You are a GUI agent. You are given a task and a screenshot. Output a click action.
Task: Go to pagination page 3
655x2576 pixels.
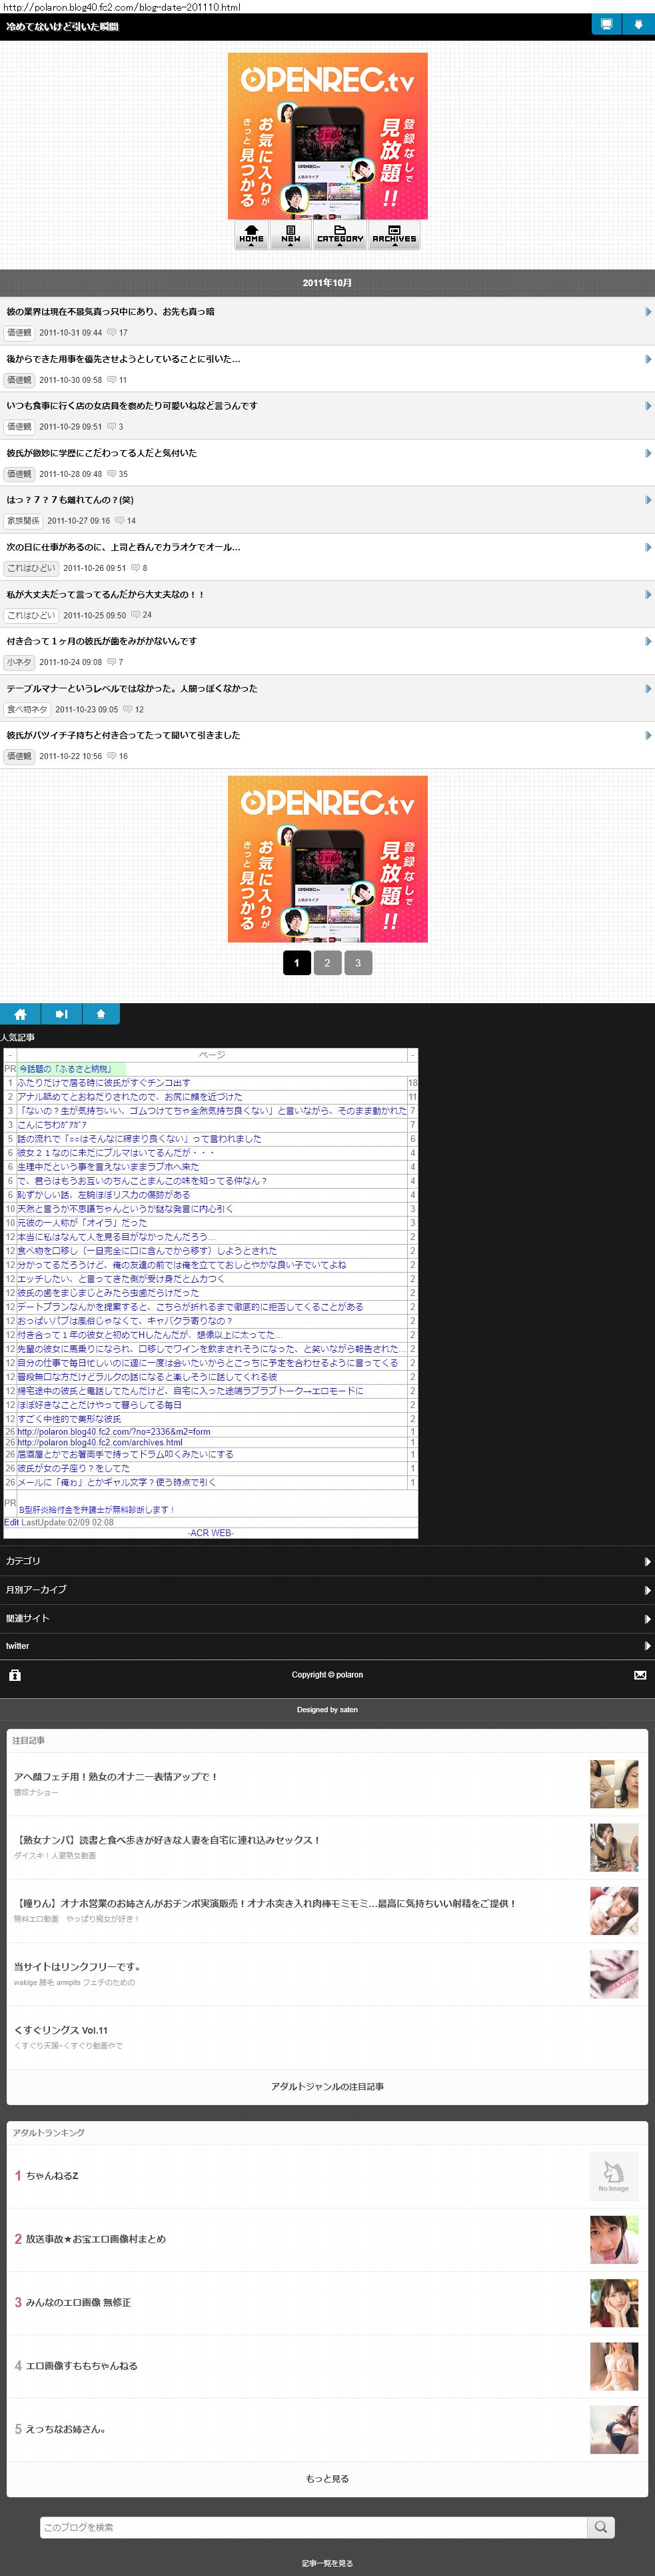[x=358, y=963]
